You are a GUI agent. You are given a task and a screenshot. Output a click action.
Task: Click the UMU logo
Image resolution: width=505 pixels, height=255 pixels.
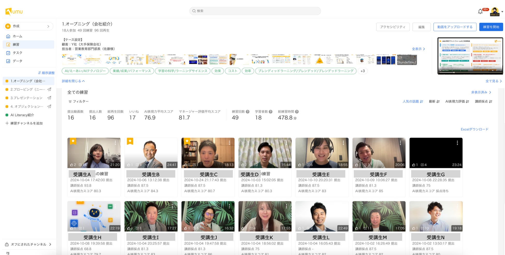(x=14, y=11)
